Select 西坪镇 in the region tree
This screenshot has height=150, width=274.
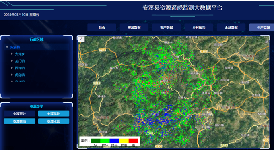(20, 68)
